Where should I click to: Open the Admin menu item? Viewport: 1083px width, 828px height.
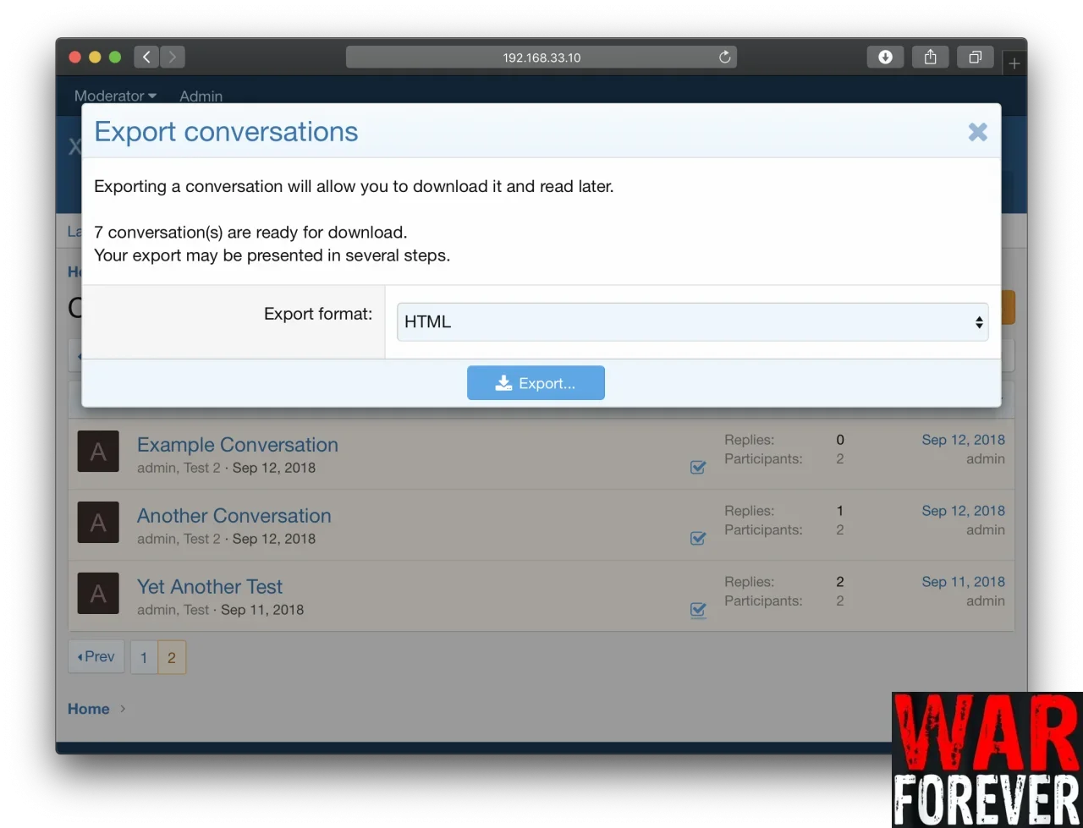(x=201, y=96)
